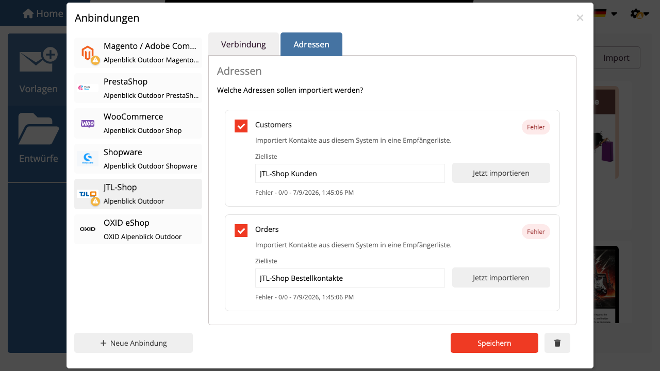Click the 'Alpenblick Outdoor Shopware' subtitle
The width and height of the screenshot is (660, 371).
(x=151, y=166)
